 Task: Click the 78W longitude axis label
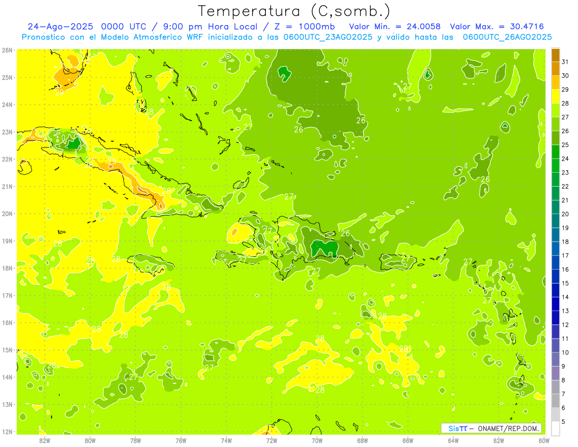135,440
